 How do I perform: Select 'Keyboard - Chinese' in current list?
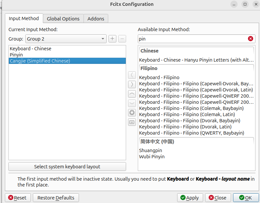pos(67,49)
